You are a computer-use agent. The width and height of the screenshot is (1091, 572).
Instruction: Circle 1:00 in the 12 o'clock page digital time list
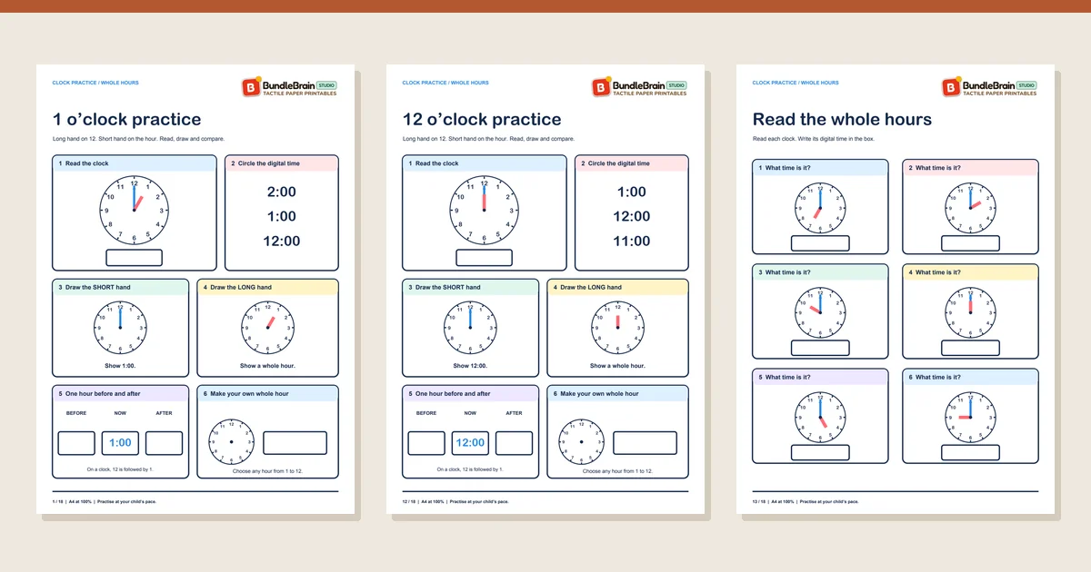[x=632, y=192]
